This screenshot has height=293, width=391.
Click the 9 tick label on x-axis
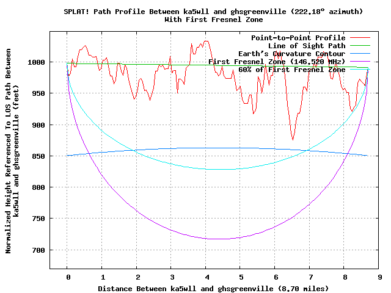pyautogui.click(x=379, y=277)
